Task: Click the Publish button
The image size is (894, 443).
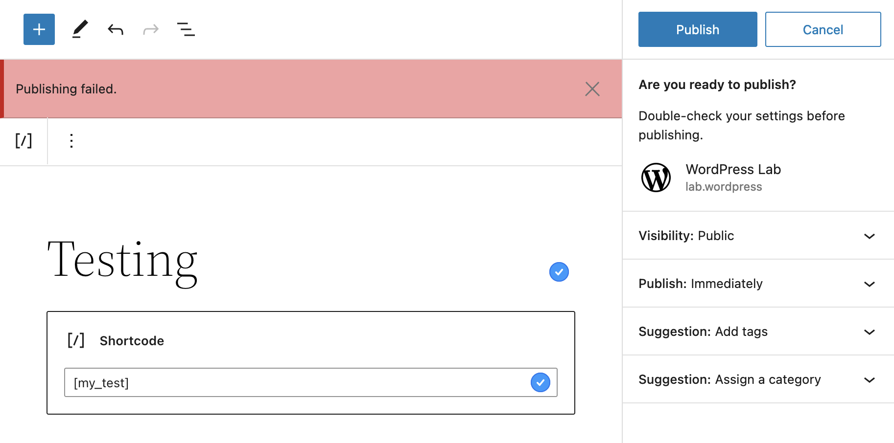Action: (x=697, y=29)
